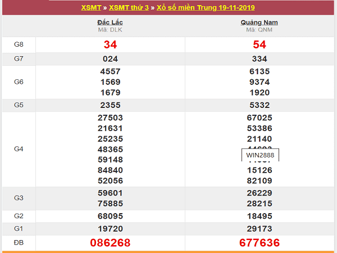Image resolution: width=337 pixels, height=253 pixels.
Task: Open the Đắc Lắc province link
Action: (110, 22)
